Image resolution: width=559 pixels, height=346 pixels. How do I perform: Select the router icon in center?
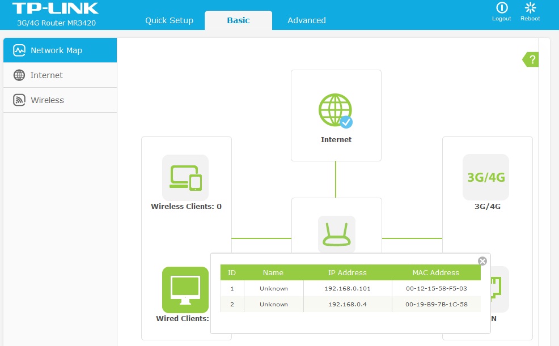(x=336, y=233)
